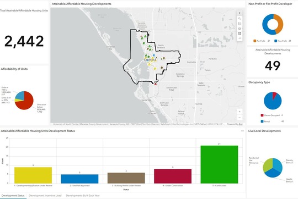Screen dimensions: 298x199
Task: Click the blue housing marker near downtown Sarasota
Action: tap(154, 56)
